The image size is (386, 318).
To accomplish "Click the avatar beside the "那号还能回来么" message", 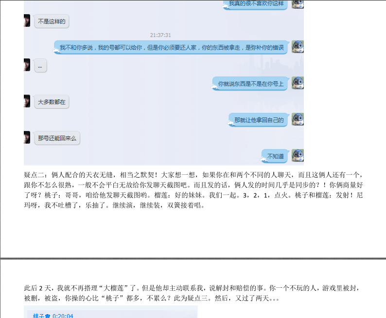I will pos(27,137).
